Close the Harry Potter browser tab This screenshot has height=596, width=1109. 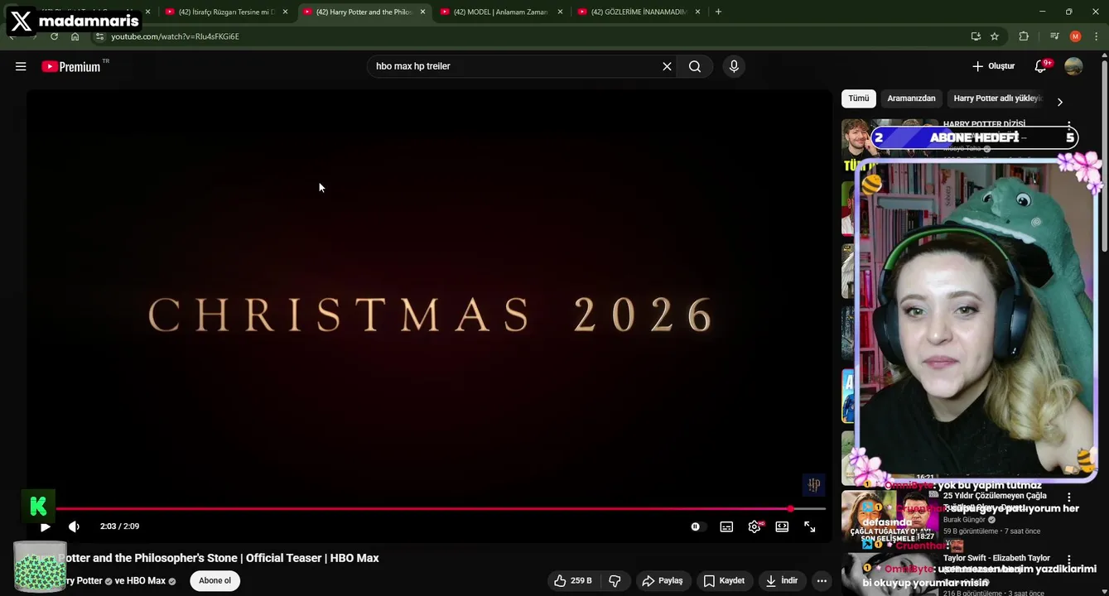[x=422, y=12]
